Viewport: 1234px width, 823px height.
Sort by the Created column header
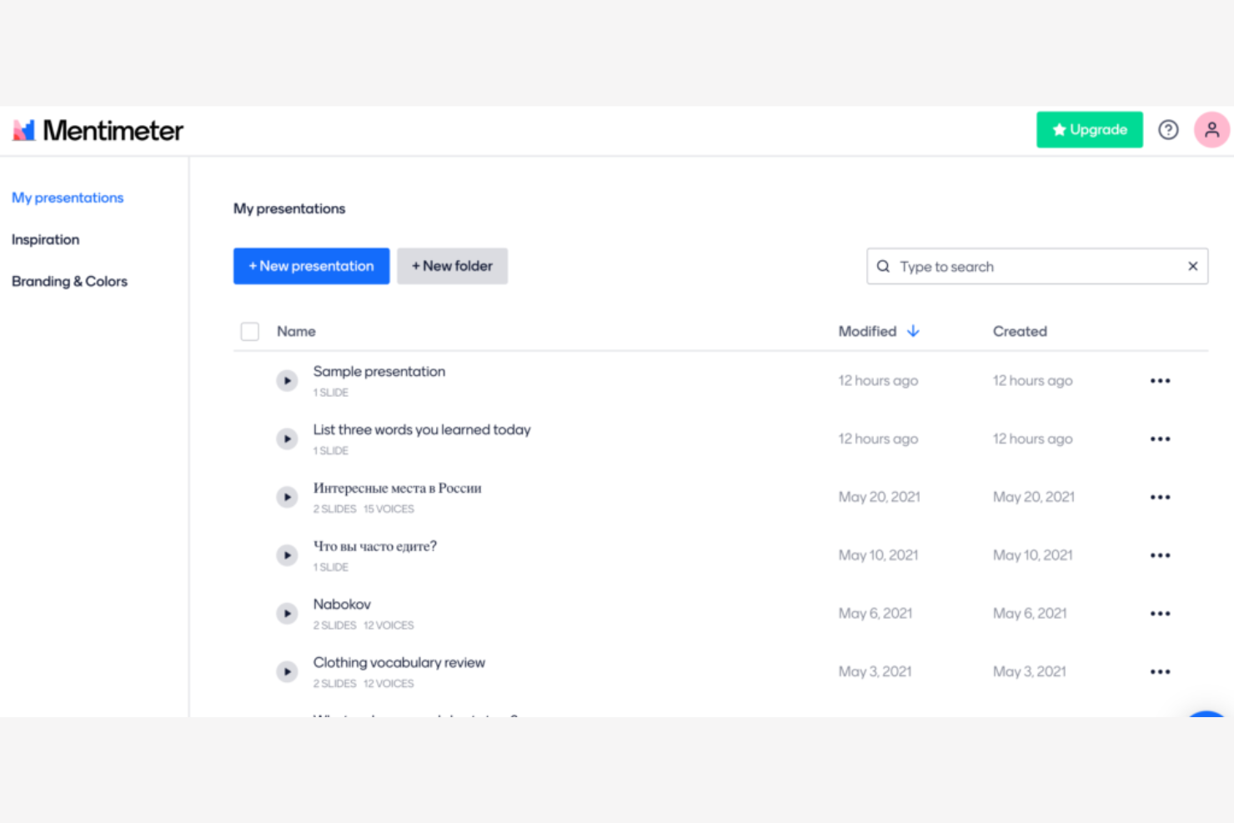pos(1020,331)
